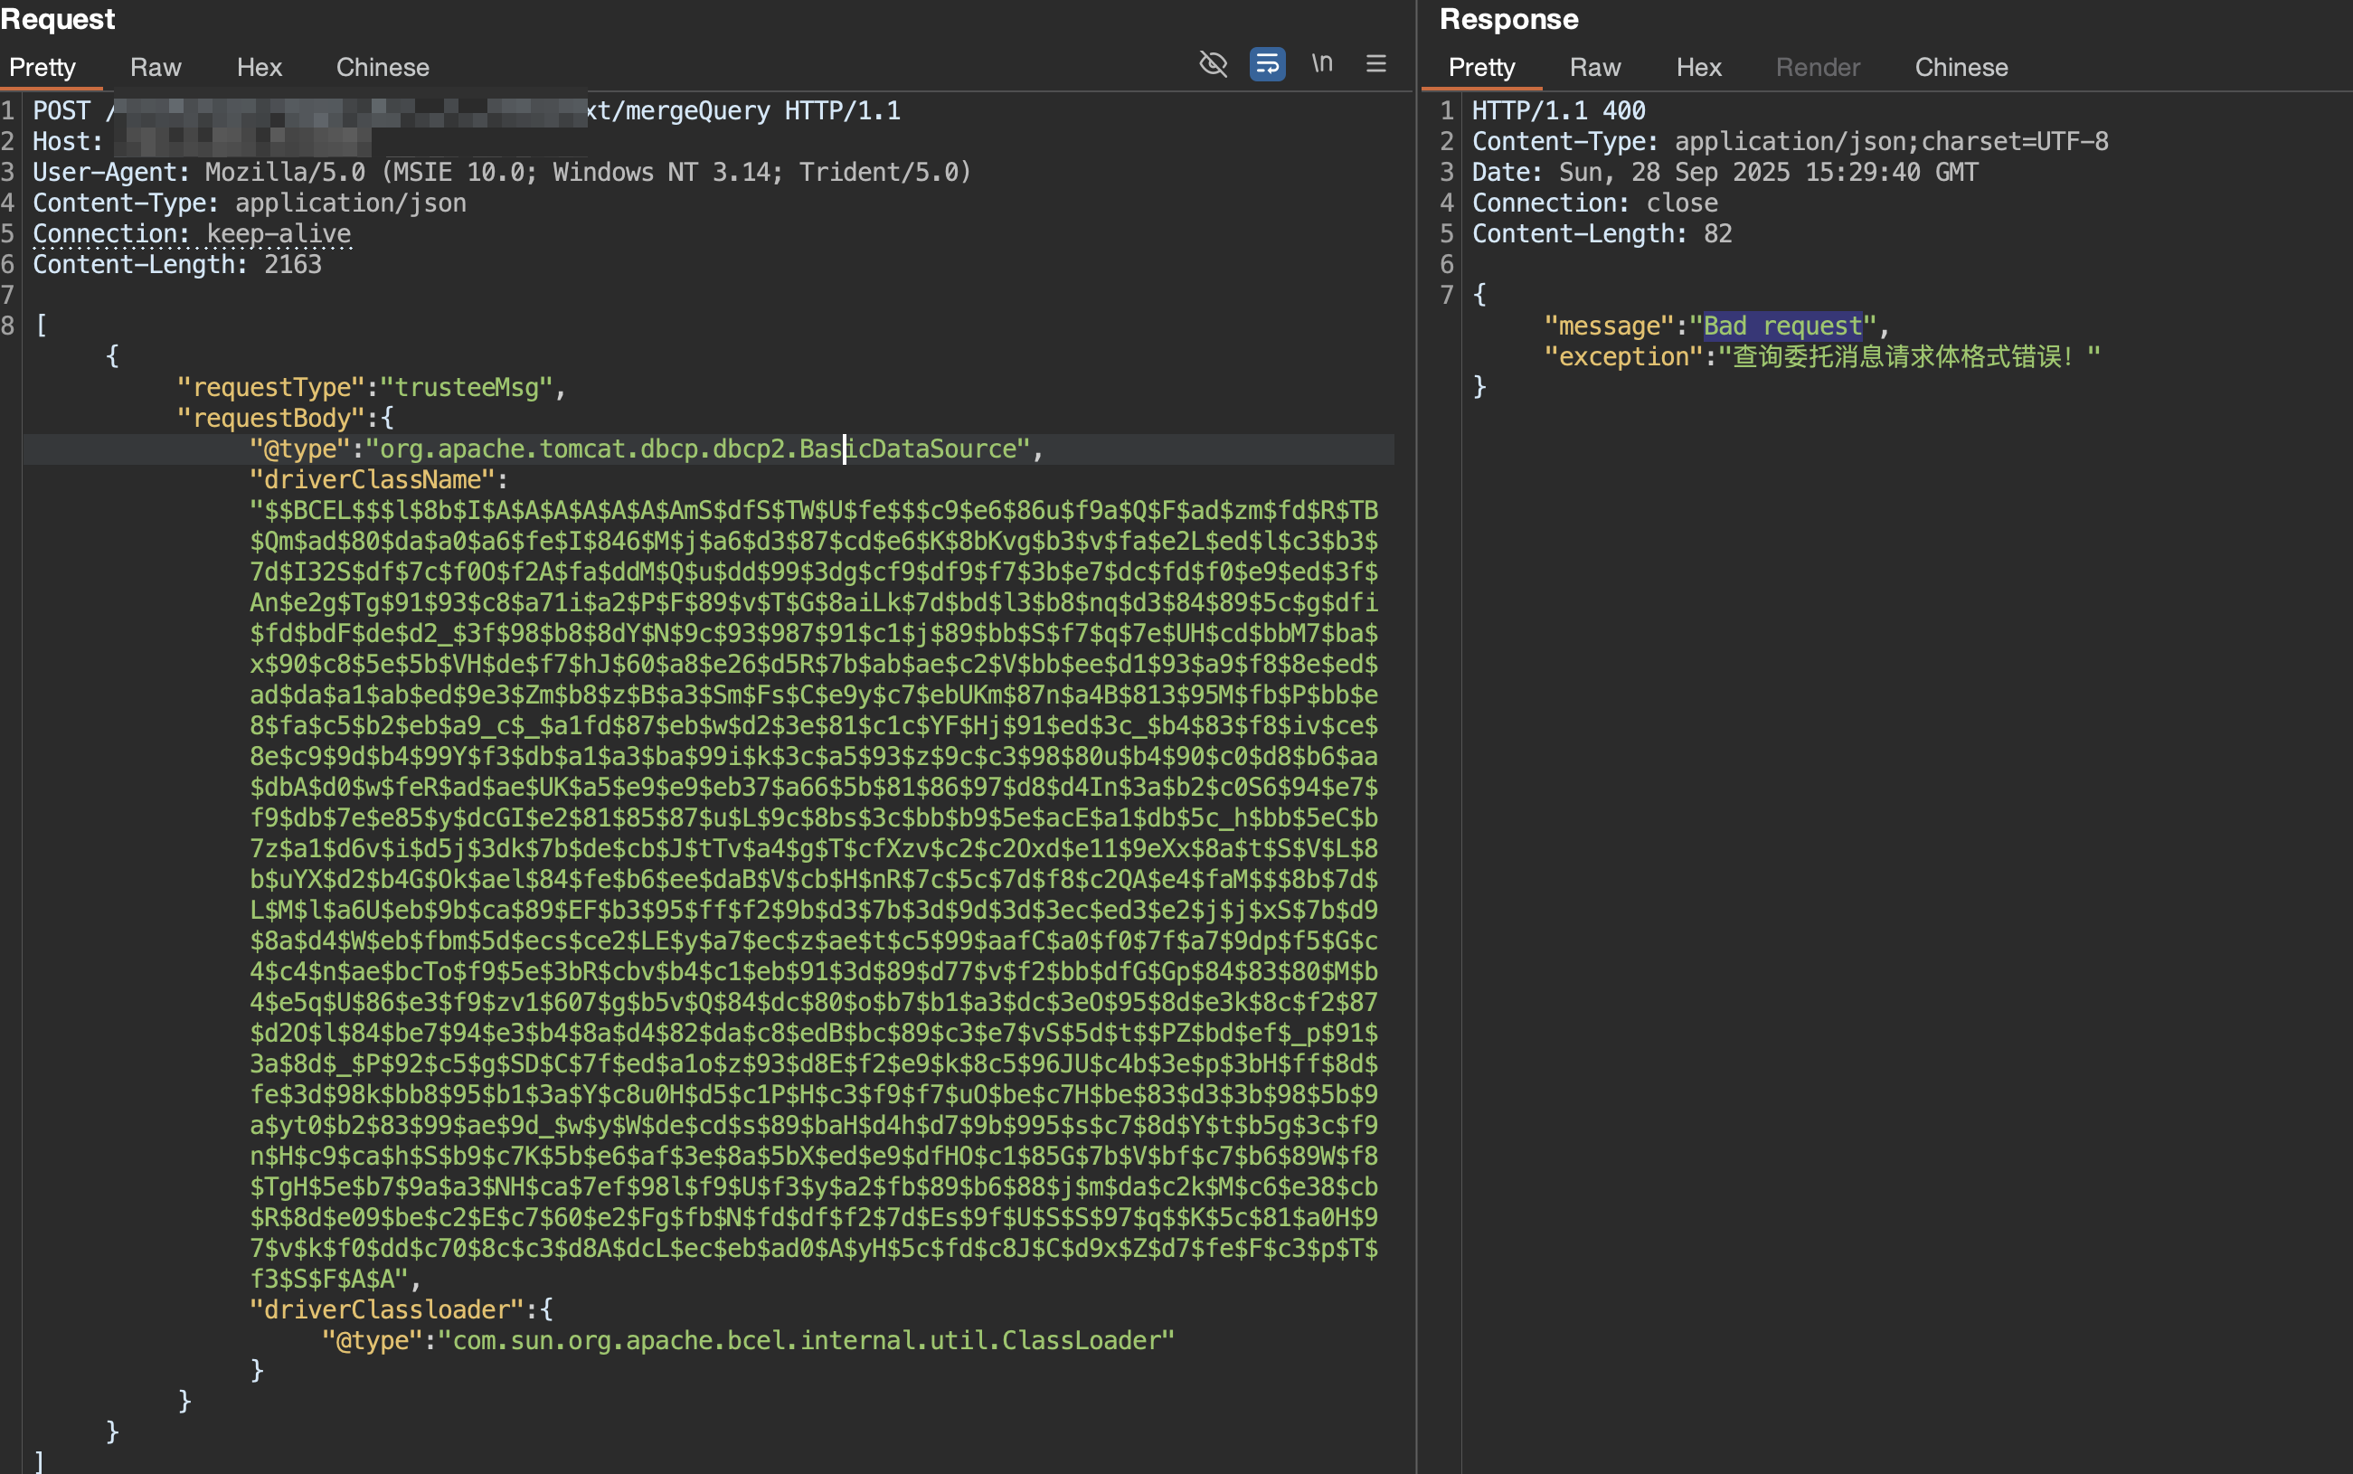This screenshot has width=2353, height=1474.
Task: Click the Content-Length: 2163 header line
Action: click(177, 264)
